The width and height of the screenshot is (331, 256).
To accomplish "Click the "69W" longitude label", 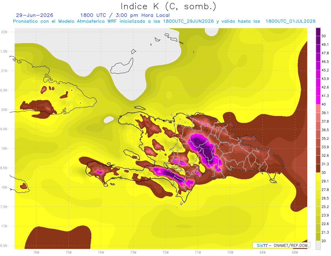I will point(262,252).
